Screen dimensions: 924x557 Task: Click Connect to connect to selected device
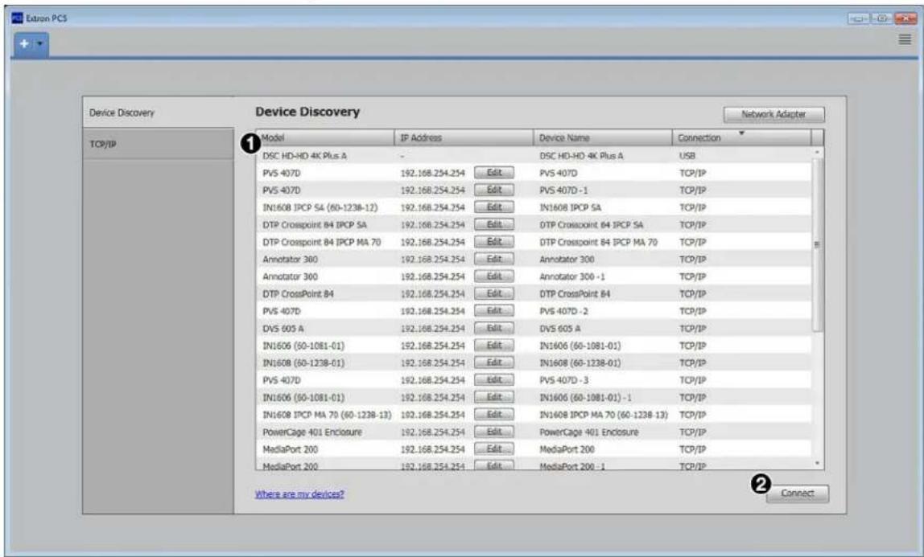(x=798, y=494)
